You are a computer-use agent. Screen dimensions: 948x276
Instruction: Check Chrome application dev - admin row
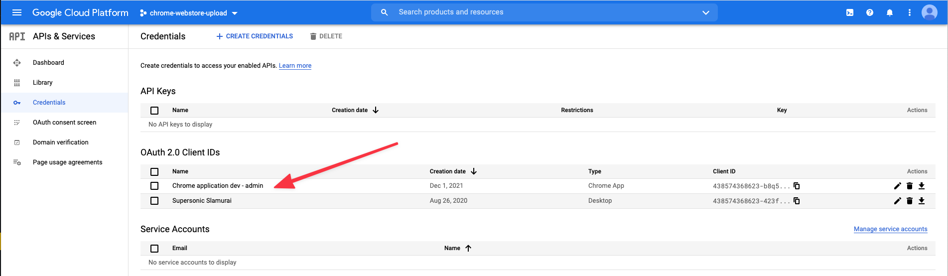(154, 186)
